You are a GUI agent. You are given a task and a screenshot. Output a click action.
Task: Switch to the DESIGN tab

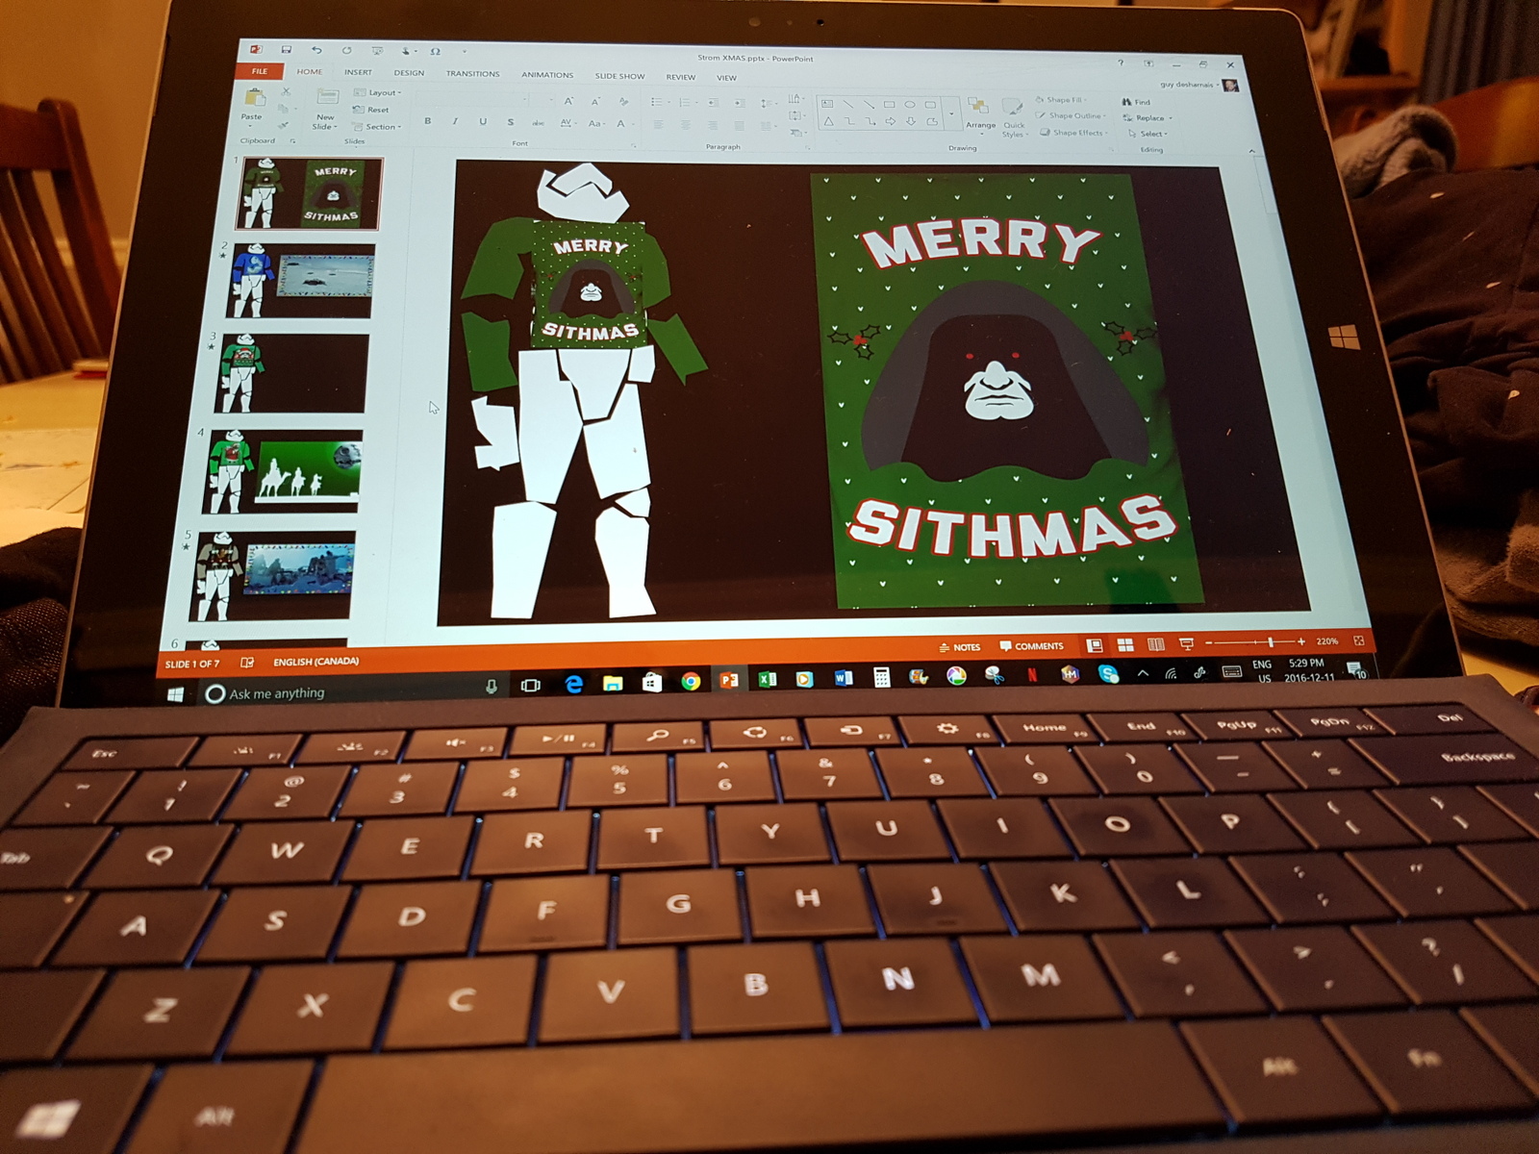(409, 73)
